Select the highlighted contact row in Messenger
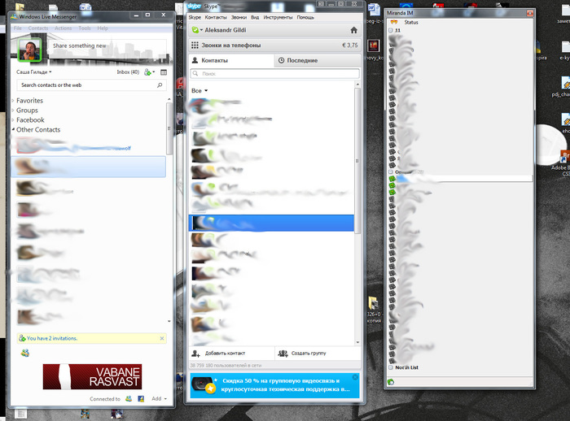Screen dimensions: 570x421 coord(89,167)
